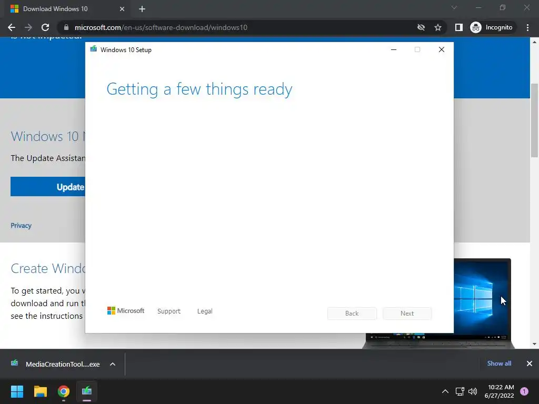Screen dimensions: 539x404
Task: Open the Privacy link on webpage
Action: (x=21, y=225)
